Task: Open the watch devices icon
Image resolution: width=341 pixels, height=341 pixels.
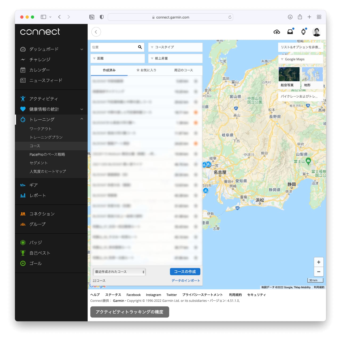Action: tap(303, 32)
